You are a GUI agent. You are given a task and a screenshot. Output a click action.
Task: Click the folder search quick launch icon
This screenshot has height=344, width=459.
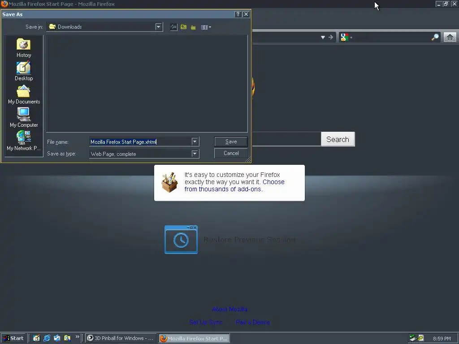67,338
